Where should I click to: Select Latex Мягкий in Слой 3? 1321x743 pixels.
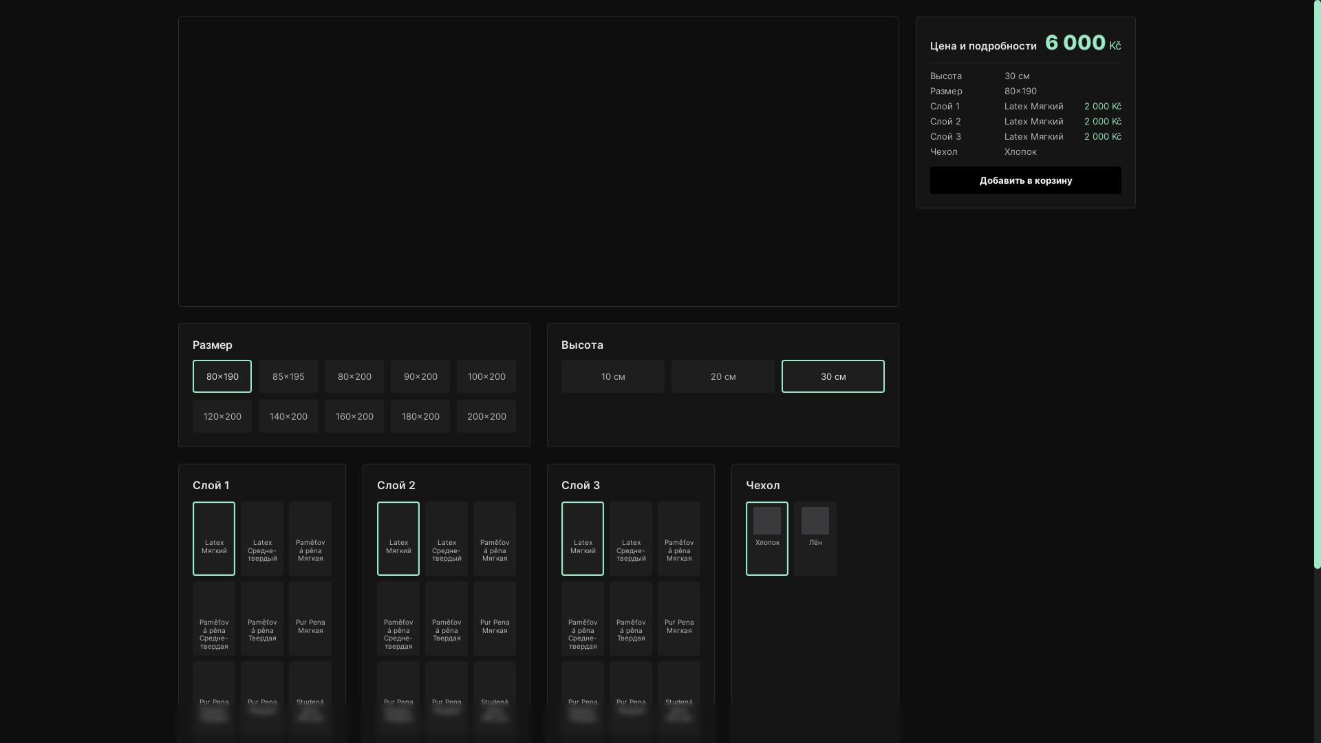583,539
